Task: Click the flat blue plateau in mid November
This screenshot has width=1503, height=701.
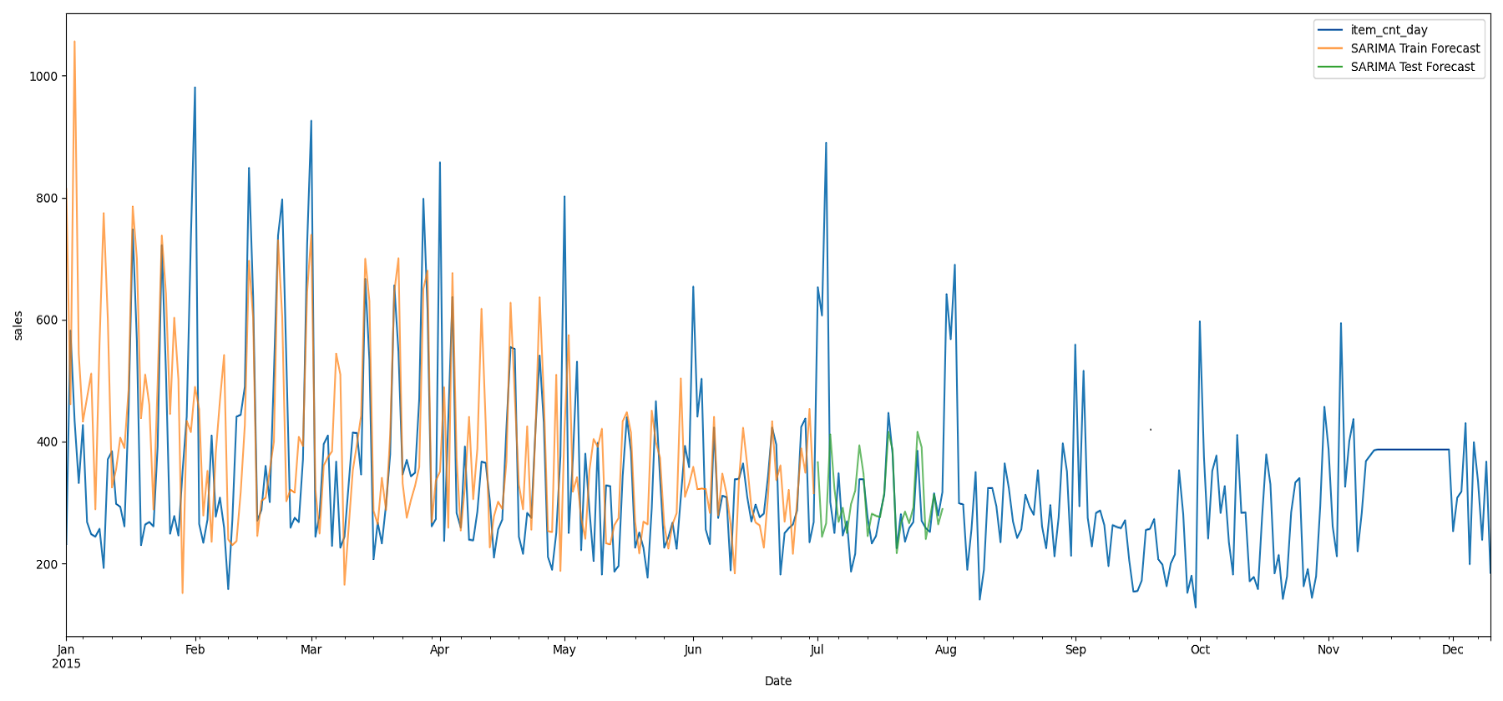Action: click(x=1411, y=450)
